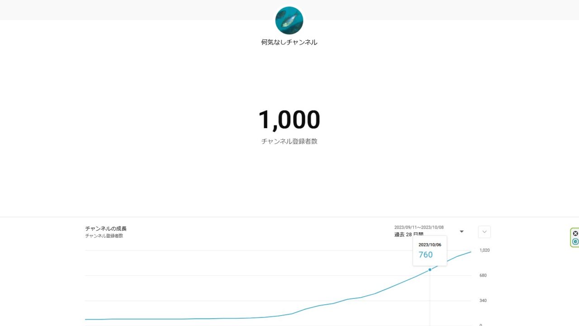Click the 2023/10/06 date in the tooltip

click(430, 245)
